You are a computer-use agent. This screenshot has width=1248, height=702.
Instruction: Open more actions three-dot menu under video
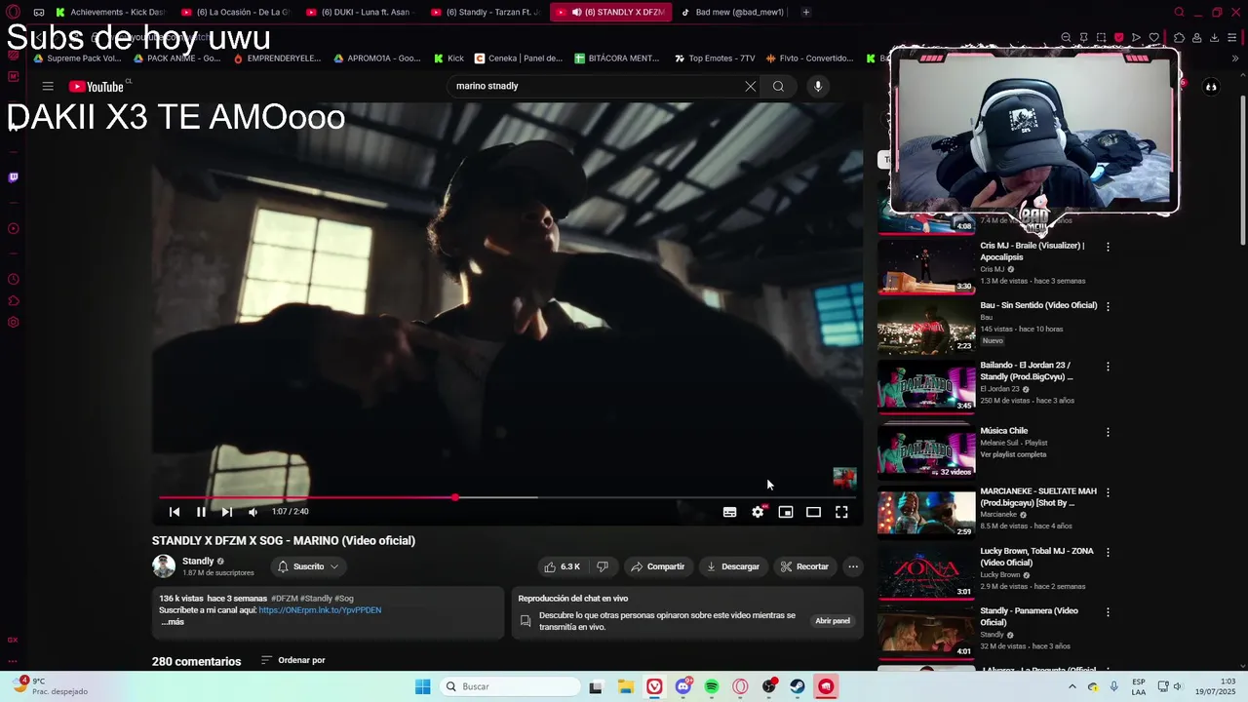853,566
